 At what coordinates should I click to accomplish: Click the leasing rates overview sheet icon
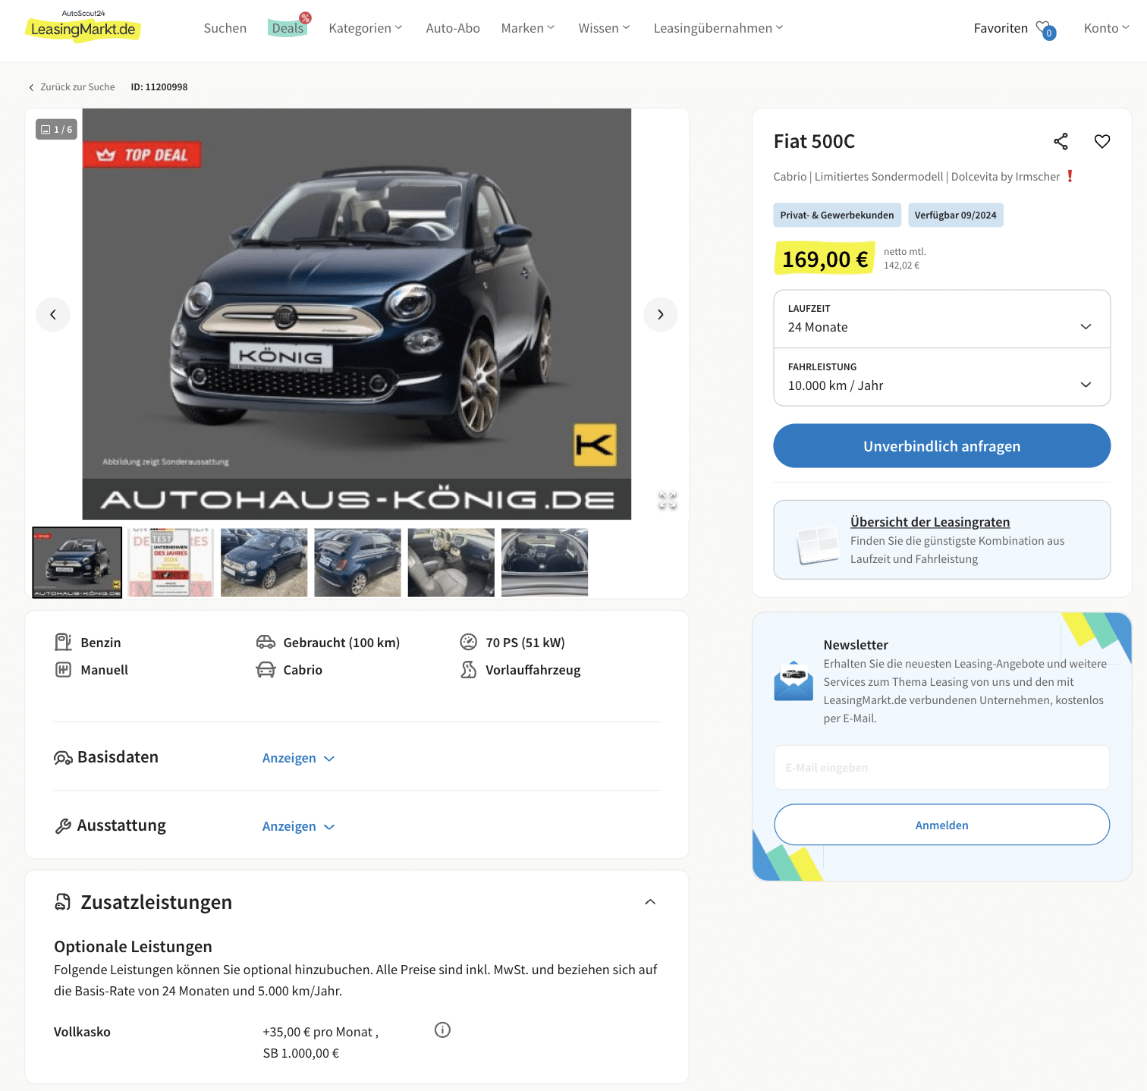818,545
